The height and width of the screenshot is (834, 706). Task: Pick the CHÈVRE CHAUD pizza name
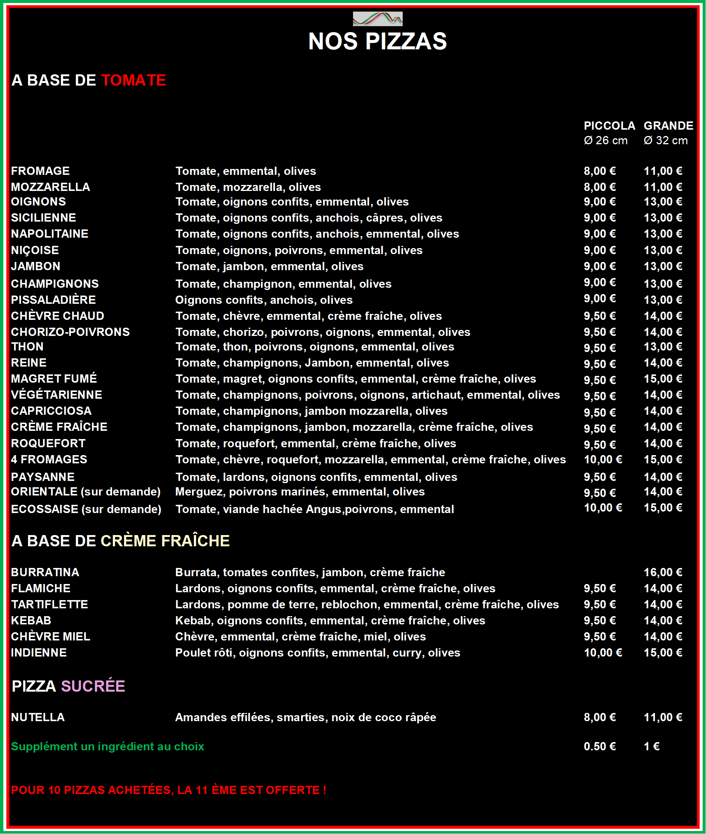pos(57,316)
